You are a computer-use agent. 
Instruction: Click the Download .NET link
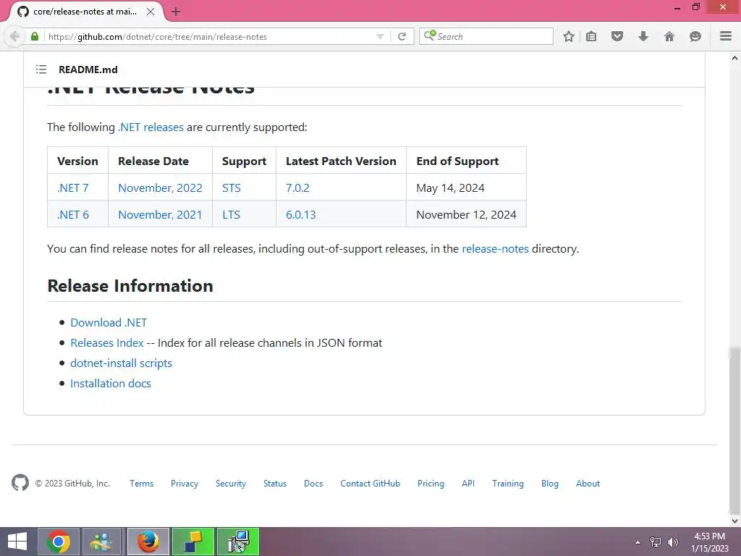[109, 322]
